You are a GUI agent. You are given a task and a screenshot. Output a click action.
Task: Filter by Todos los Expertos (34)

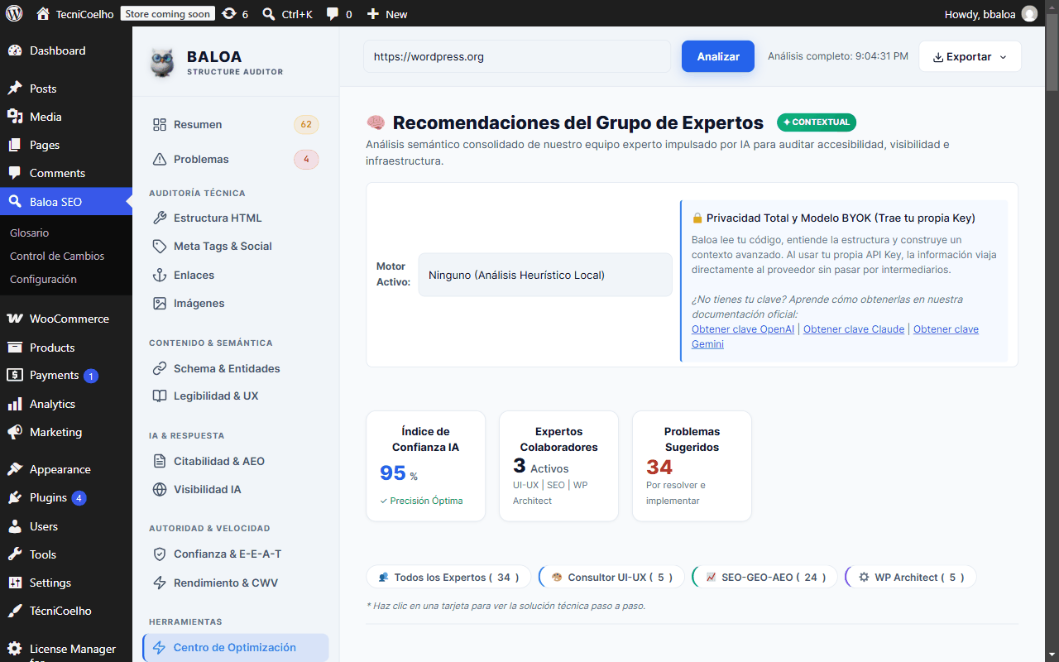point(448,577)
